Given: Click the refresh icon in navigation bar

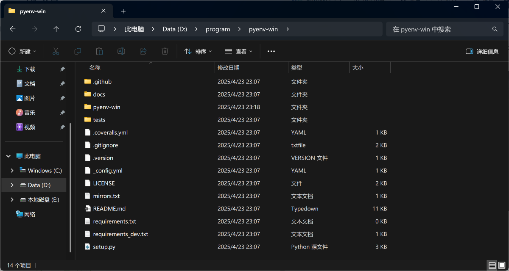Looking at the screenshot, I should (78, 29).
